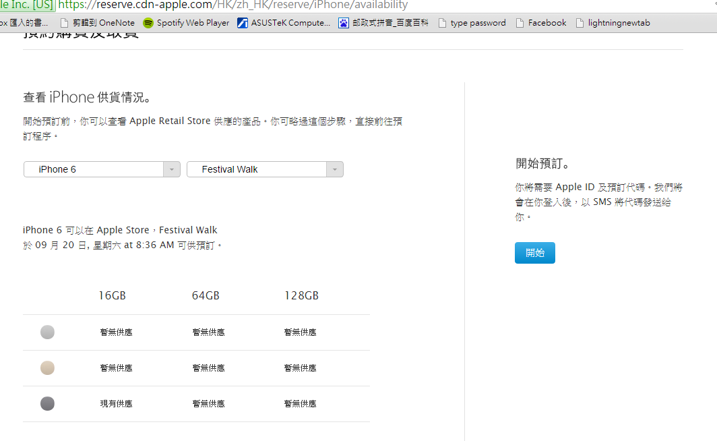This screenshot has width=717, height=441.
Task: Click the 查看 iPhone 供貨情況 heading
Action: click(88, 98)
